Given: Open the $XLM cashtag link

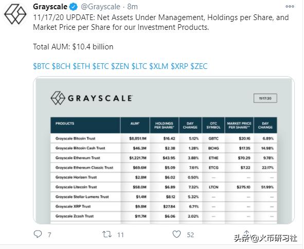Looking at the screenshot, I should point(159,66).
